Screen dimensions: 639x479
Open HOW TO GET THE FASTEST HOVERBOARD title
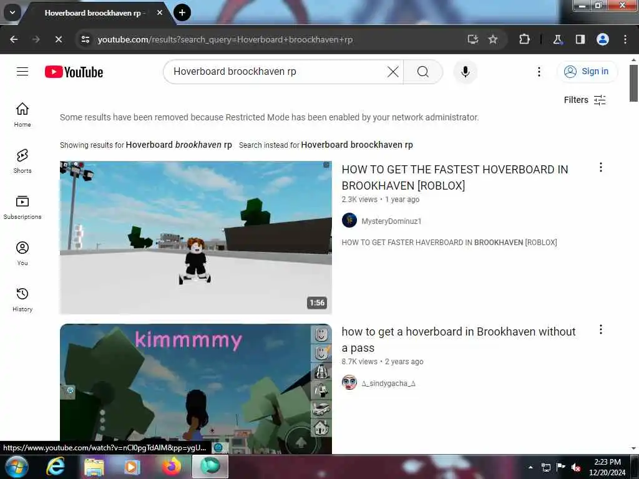pyautogui.click(x=455, y=178)
